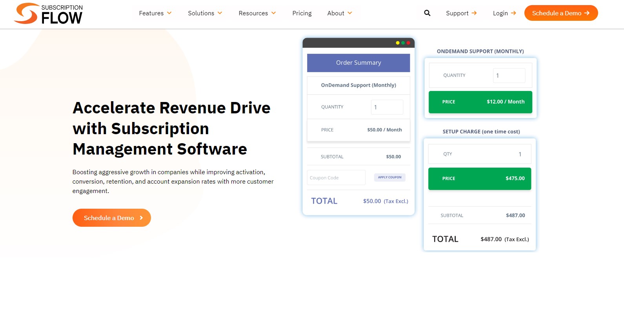Image resolution: width=624 pixels, height=326 pixels.
Task: Select the Order Summary quantity field
Action: click(387, 107)
